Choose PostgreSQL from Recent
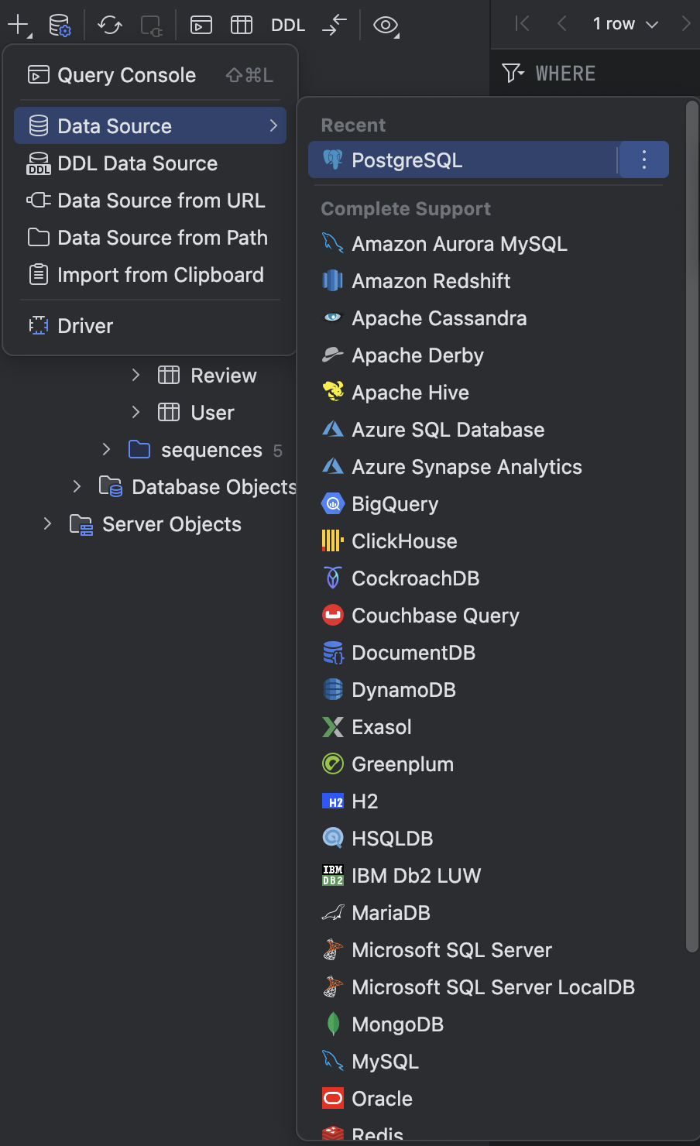 pos(463,160)
